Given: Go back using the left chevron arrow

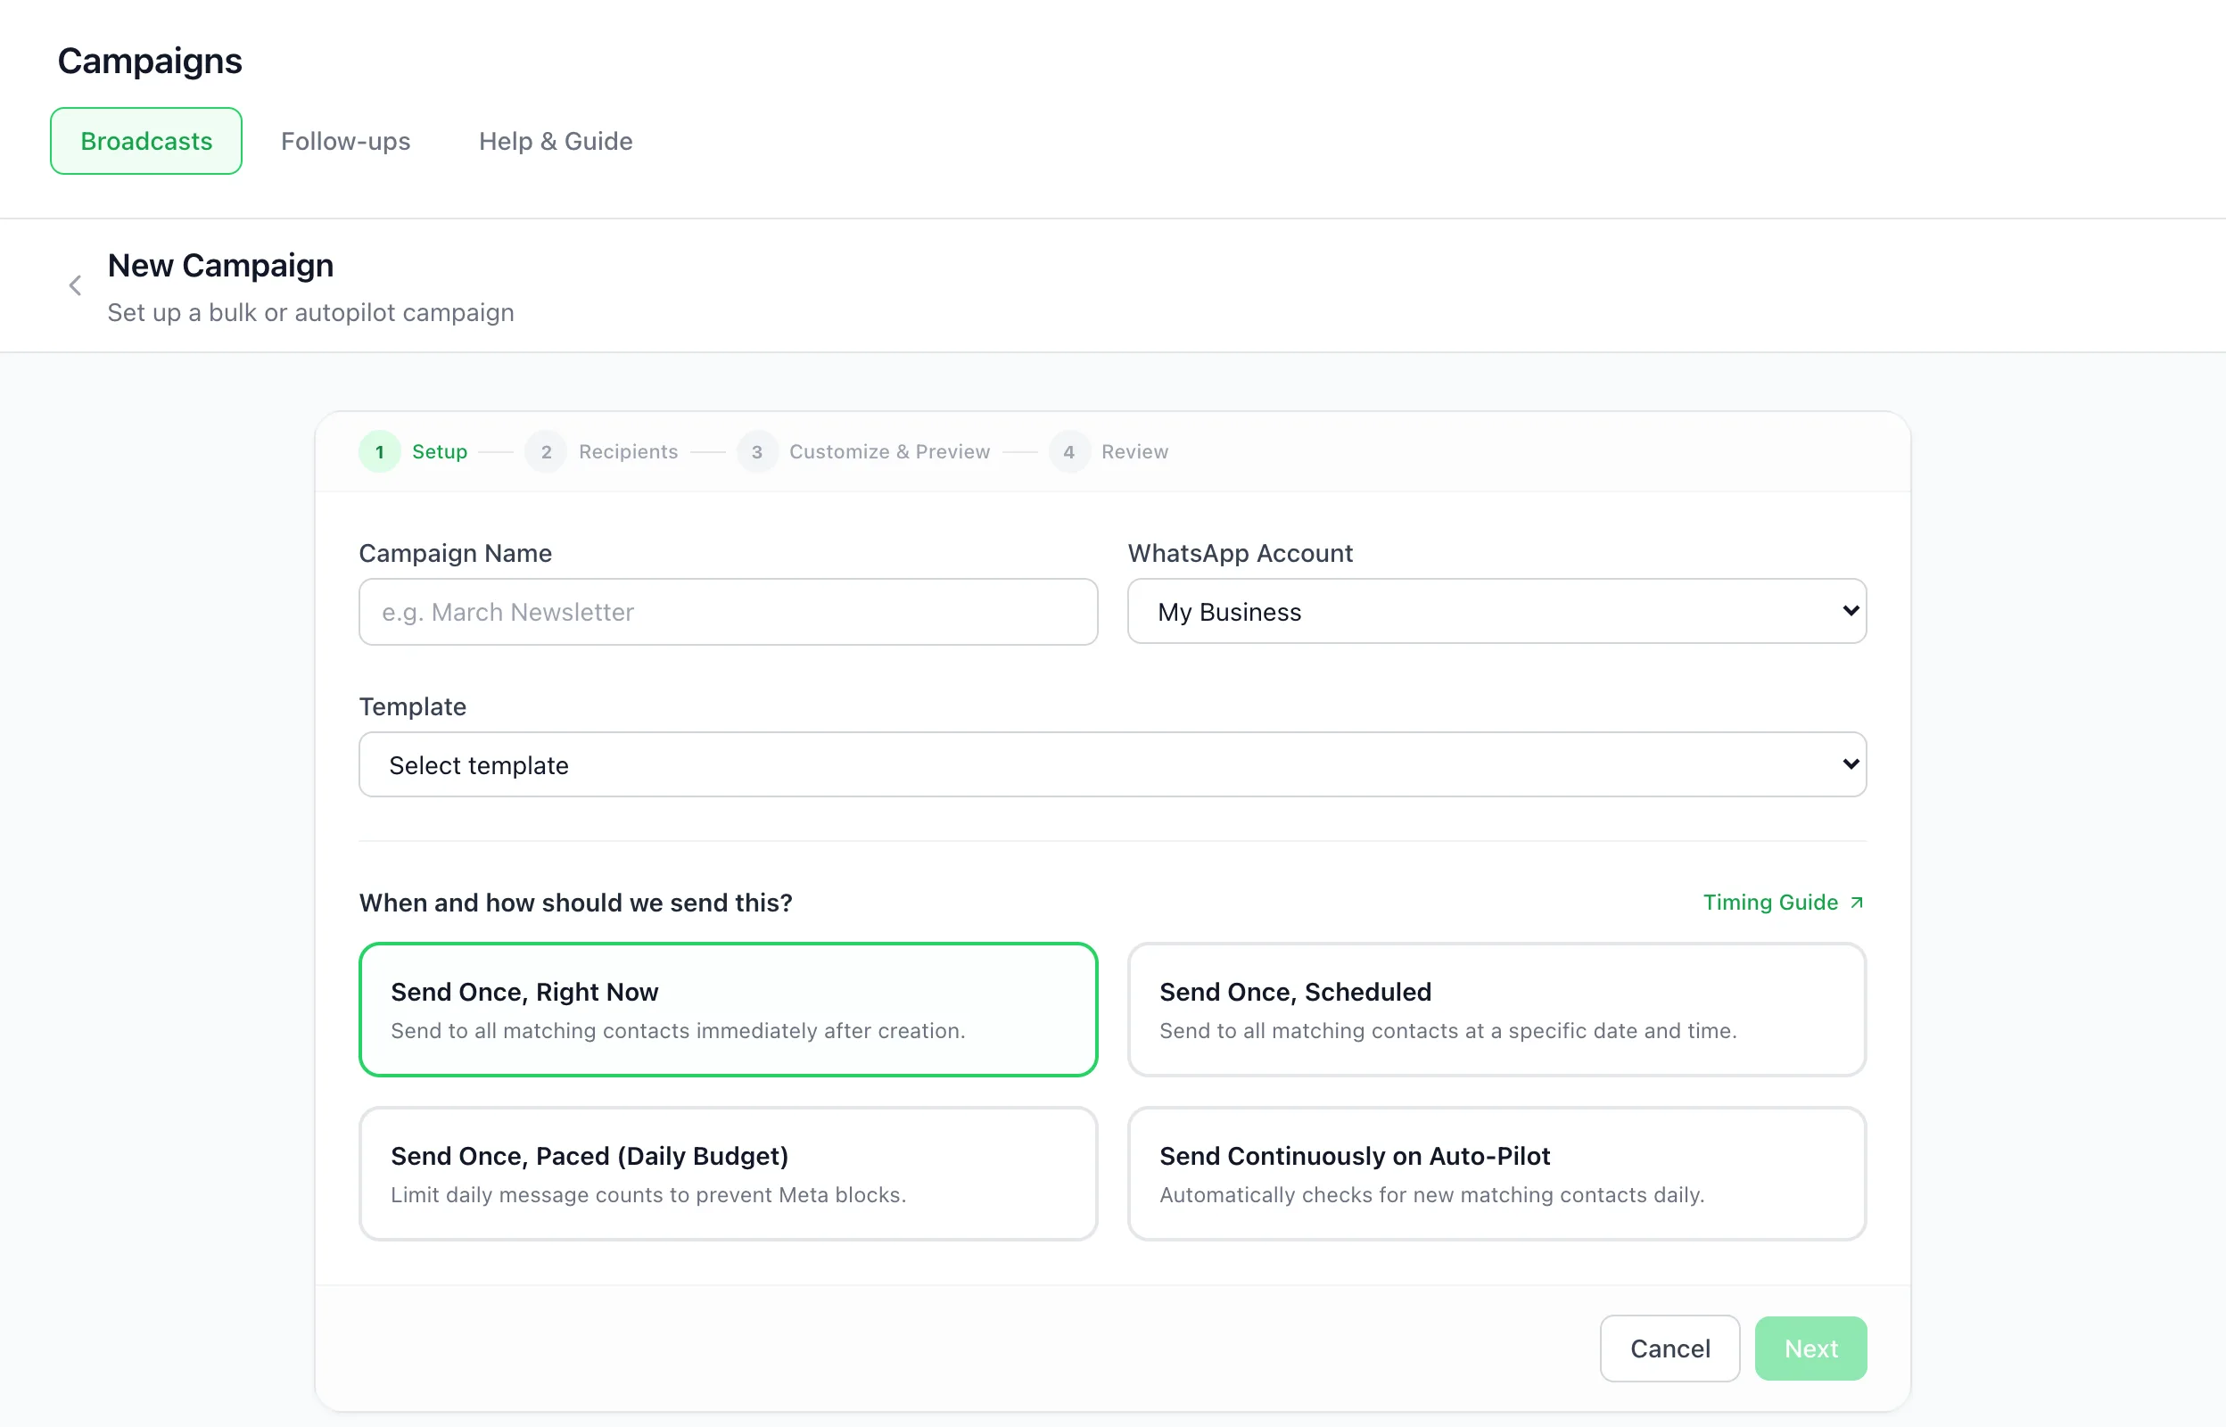Looking at the screenshot, I should pos(75,285).
